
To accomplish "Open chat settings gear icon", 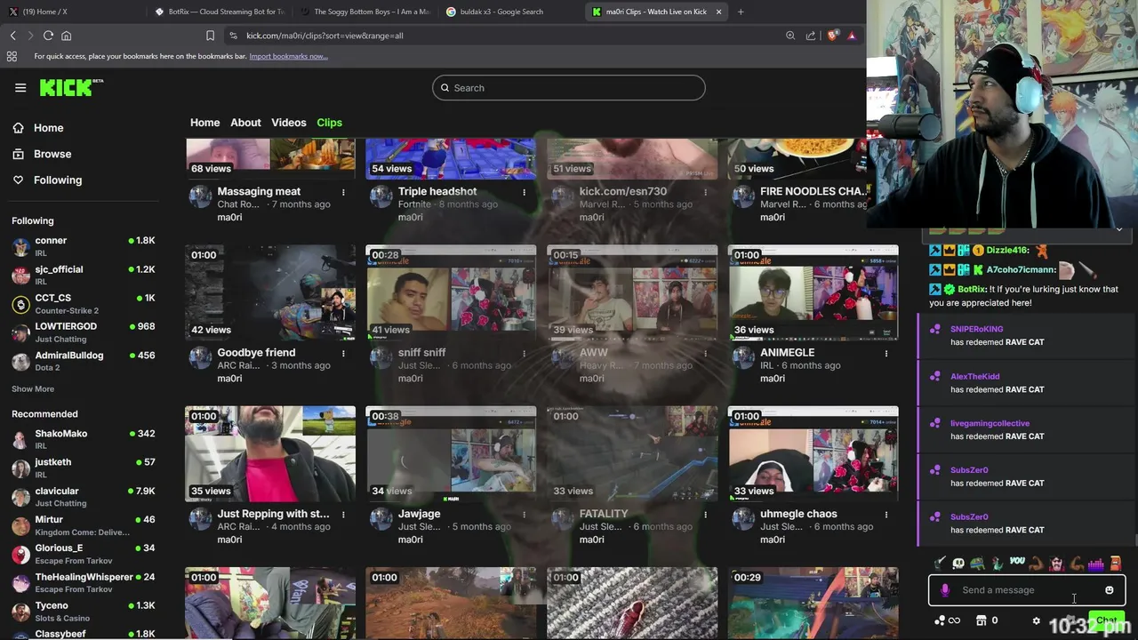I will (1036, 620).
